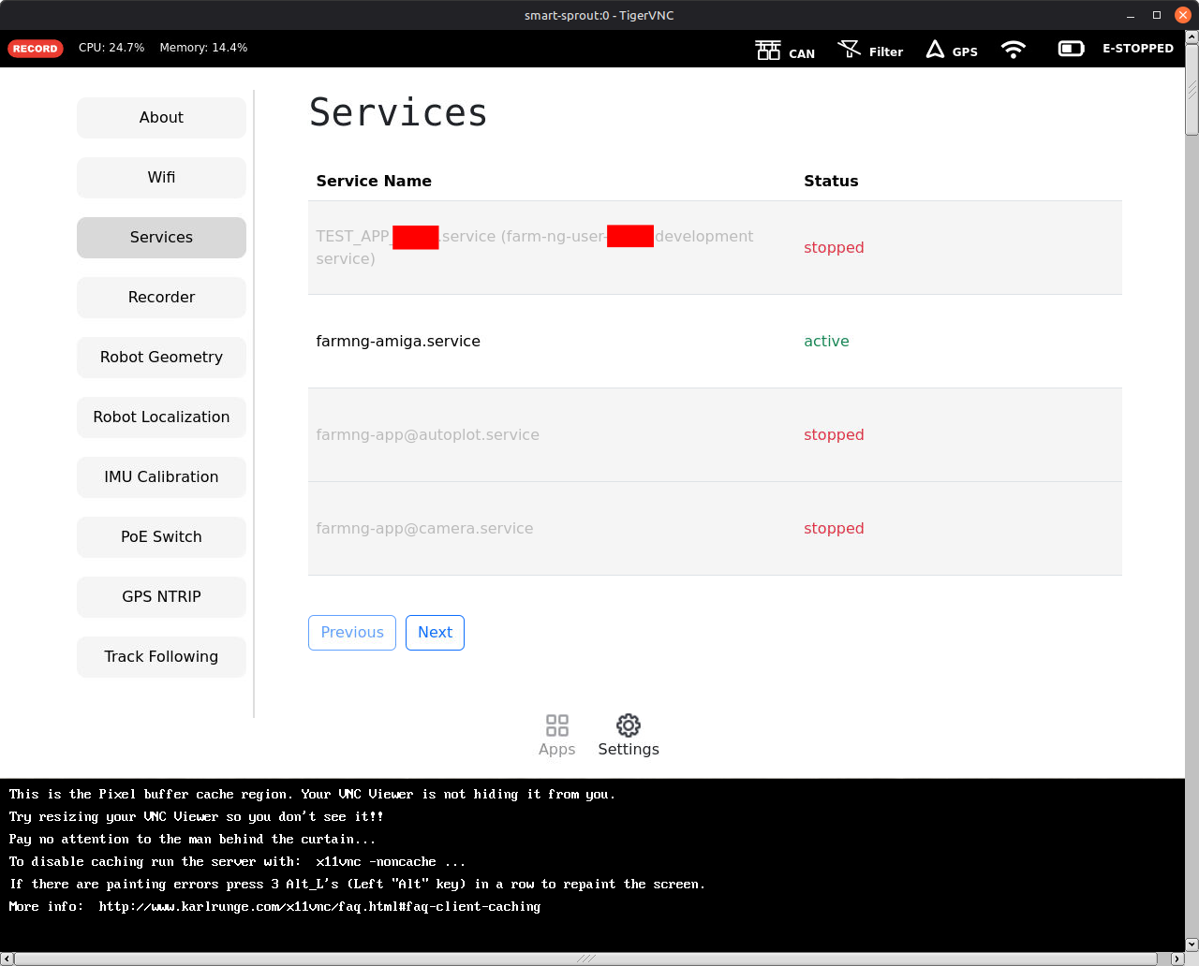Click the GPS status icon
Image resolution: width=1199 pixels, height=966 pixels.
(935, 50)
